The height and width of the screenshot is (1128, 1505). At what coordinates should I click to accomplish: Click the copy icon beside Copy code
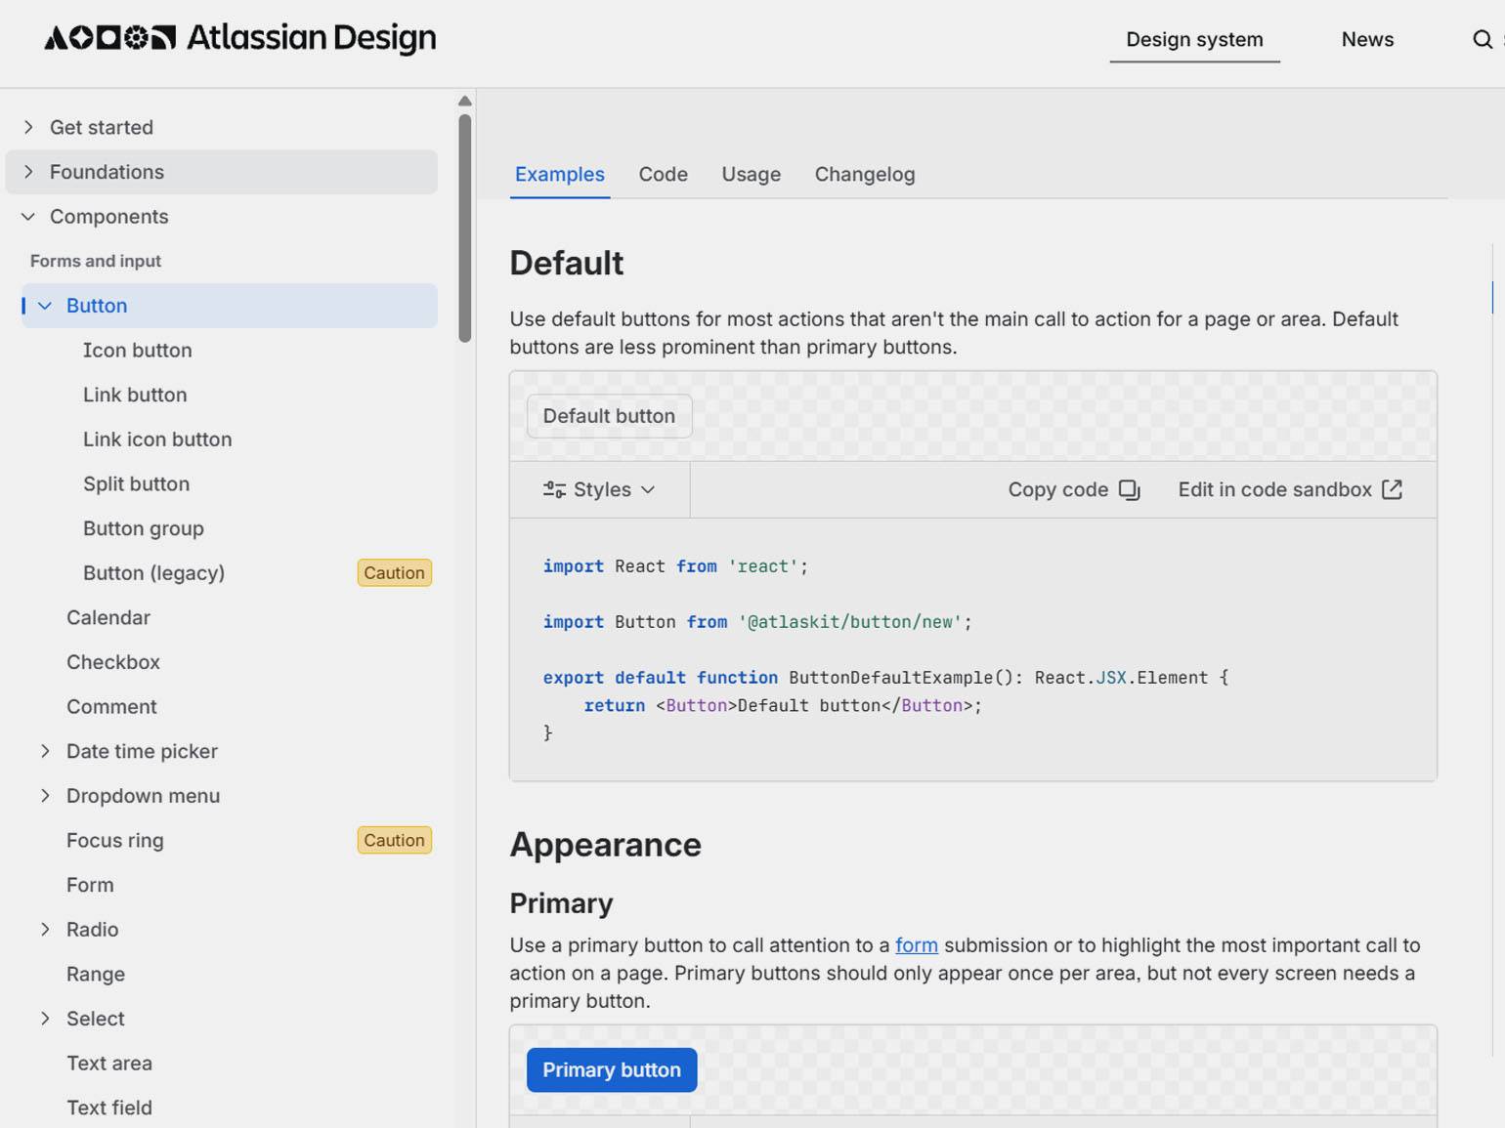pyautogui.click(x=1130, y=489)
